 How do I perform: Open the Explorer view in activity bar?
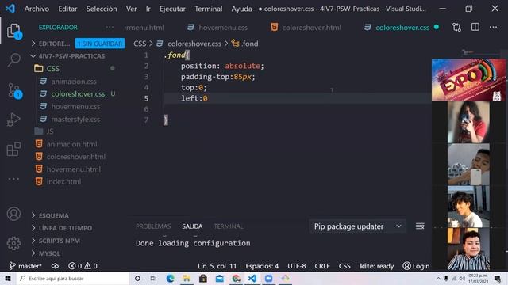click(x=13, y=31)
